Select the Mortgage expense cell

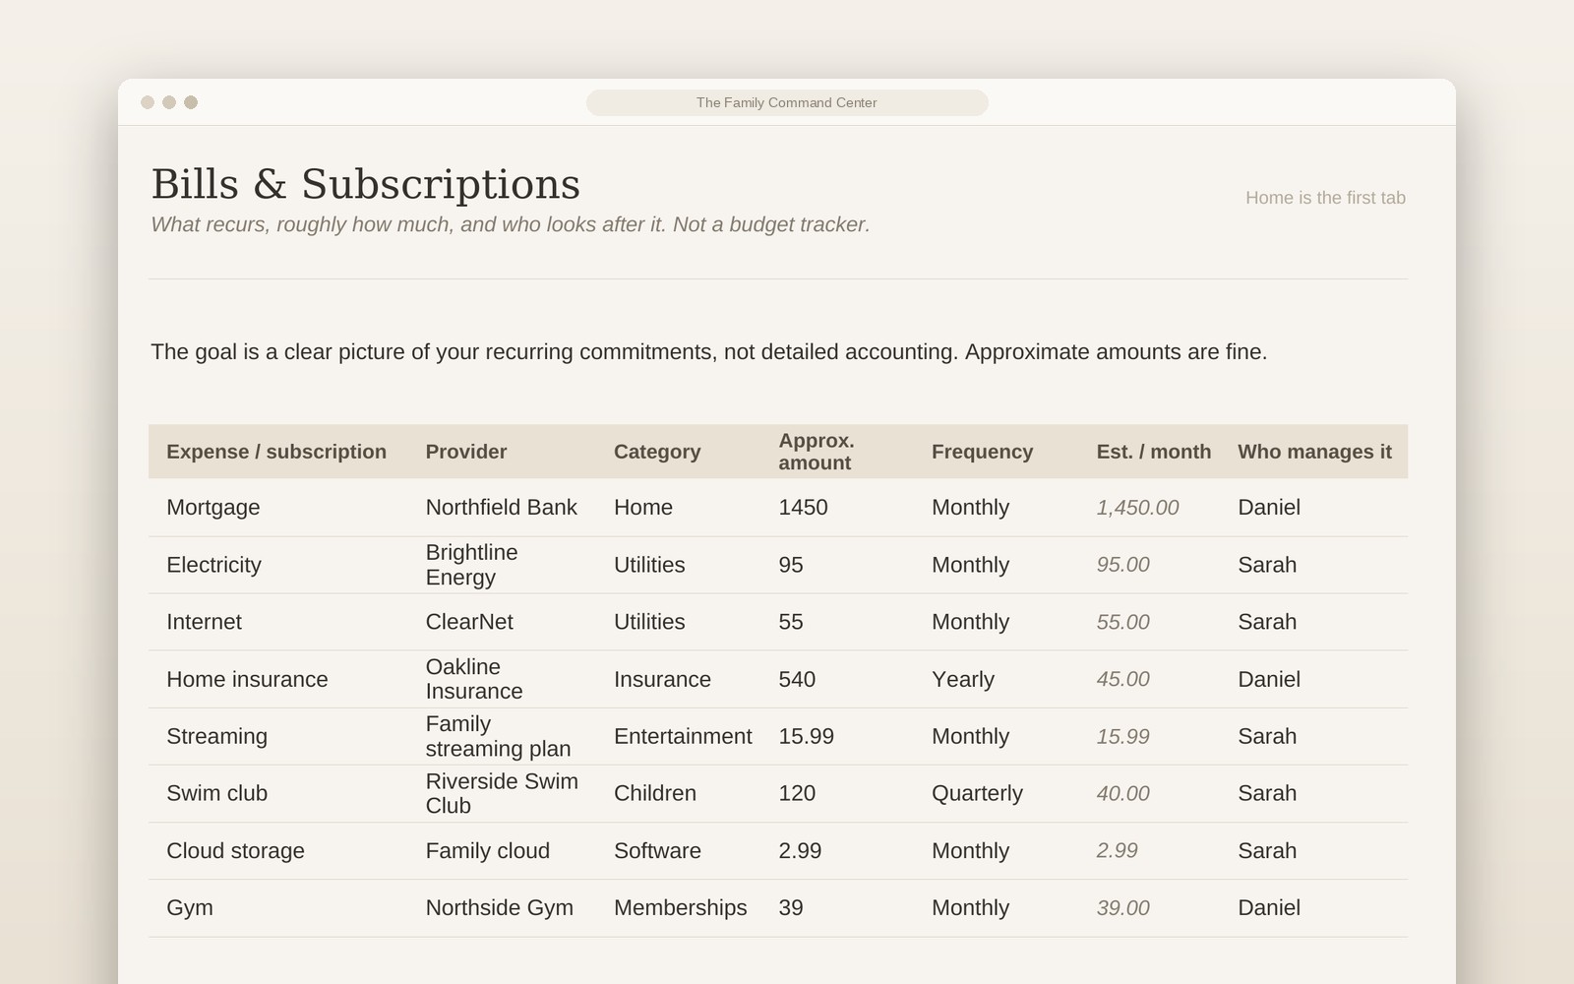[213, 508]
